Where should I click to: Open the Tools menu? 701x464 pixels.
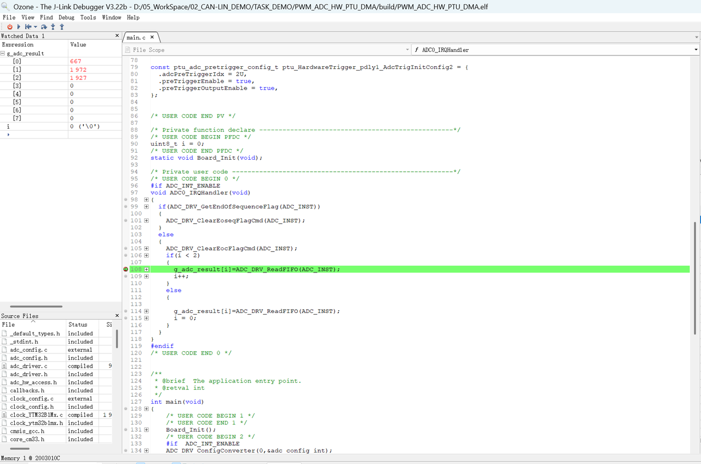coord(88,18)
